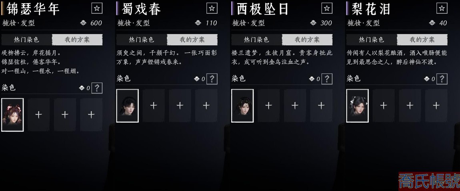Image resolution: width=460 pixels, height=191 pixels.
Task: Mark 梨花泪 as favorite via star
Action: 442,8
